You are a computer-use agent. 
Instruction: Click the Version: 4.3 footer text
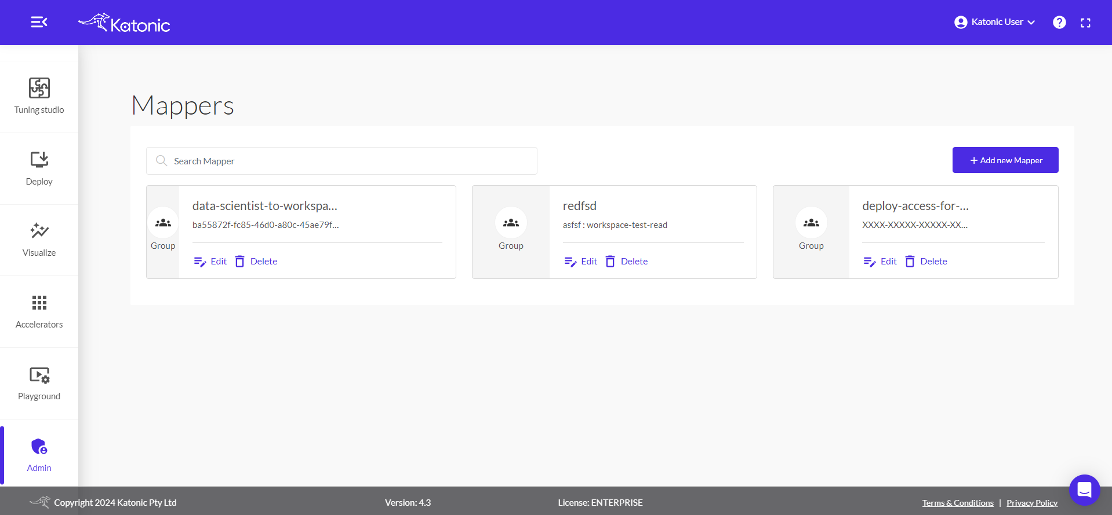408,503
